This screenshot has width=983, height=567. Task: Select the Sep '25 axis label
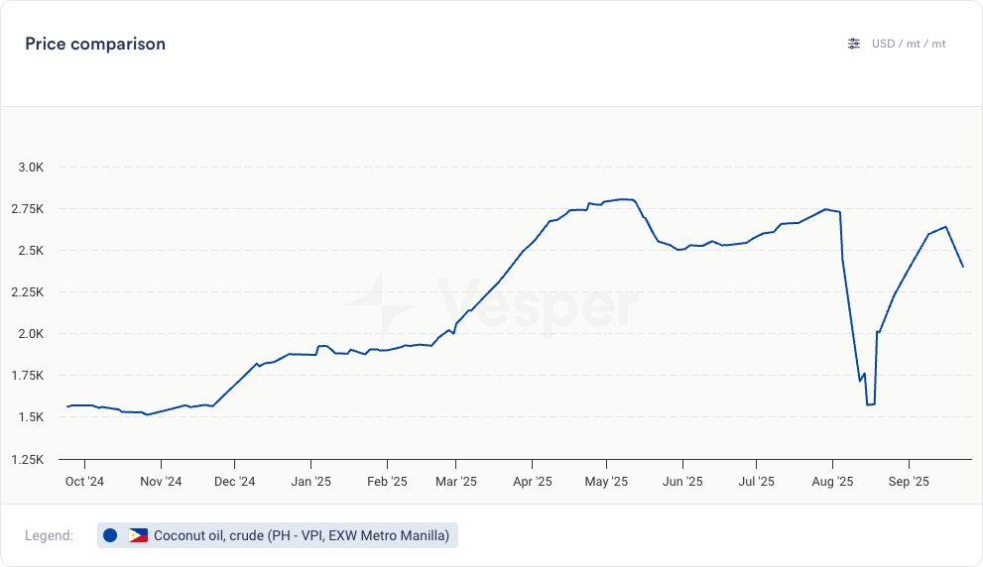coord(908,482)
